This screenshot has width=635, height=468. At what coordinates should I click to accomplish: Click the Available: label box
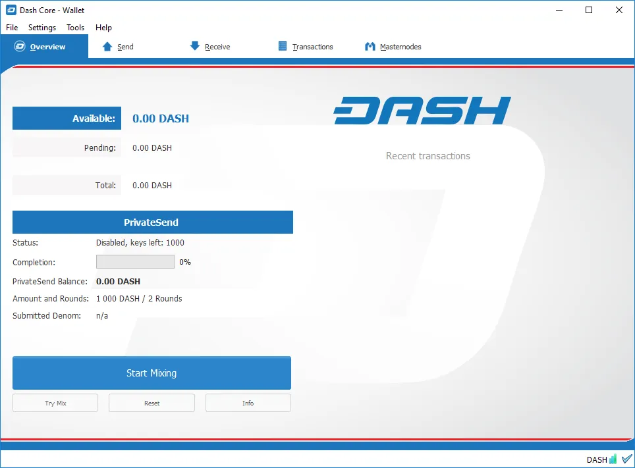coord(67,118)
